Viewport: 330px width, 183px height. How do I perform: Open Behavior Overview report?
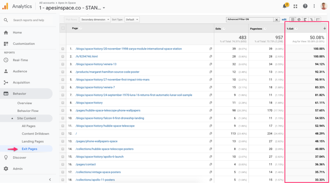(24, 103)
